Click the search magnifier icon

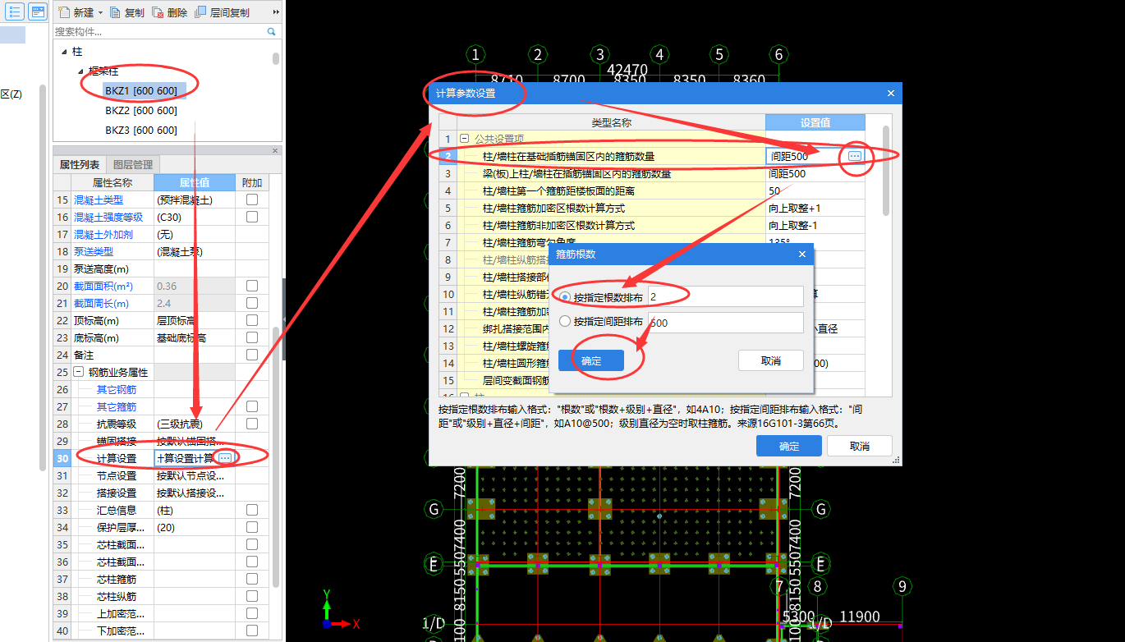point(272,31)
